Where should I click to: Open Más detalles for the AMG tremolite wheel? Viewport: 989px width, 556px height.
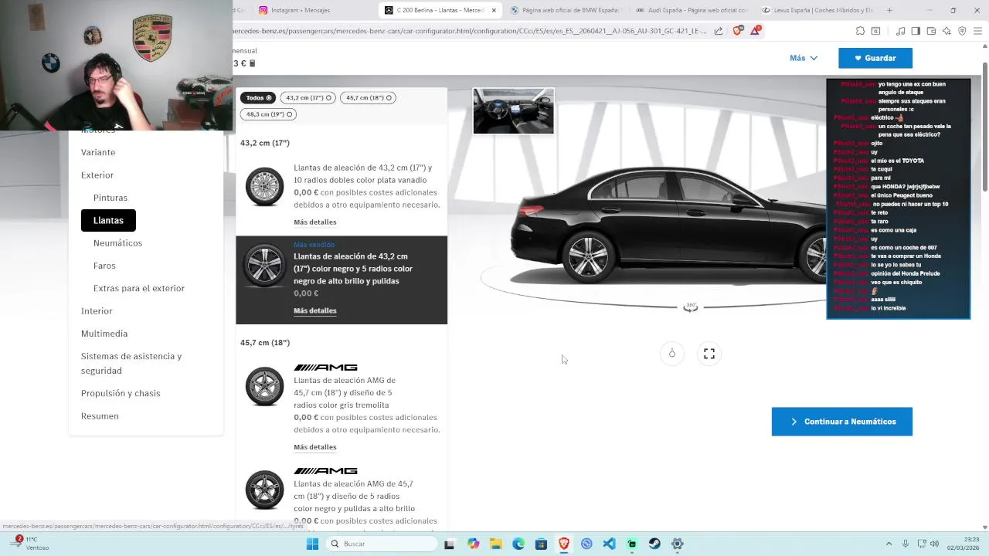(x=314, y=447)
